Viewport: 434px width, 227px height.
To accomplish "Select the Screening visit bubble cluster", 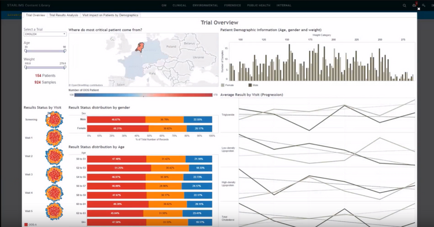I will 54,119.
